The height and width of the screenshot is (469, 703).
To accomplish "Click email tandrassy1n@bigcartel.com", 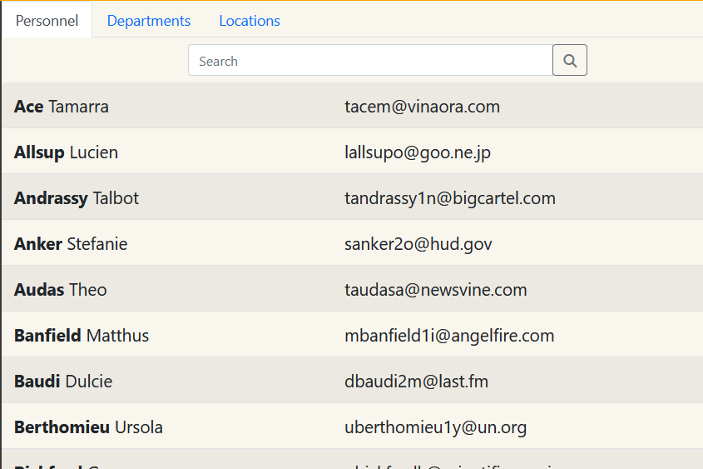I will [450, 198].
